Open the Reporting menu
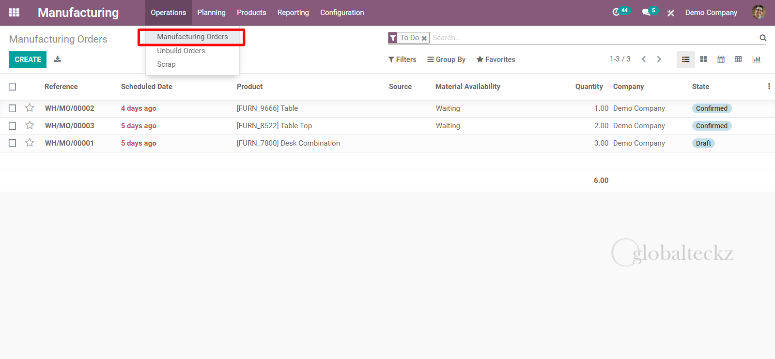This screenshot has height=359, width=775. coord(293,13)
